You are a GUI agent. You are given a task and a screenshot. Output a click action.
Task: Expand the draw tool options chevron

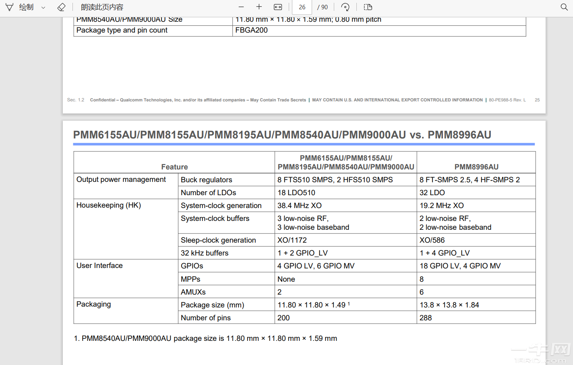click(x=43, y=7)
